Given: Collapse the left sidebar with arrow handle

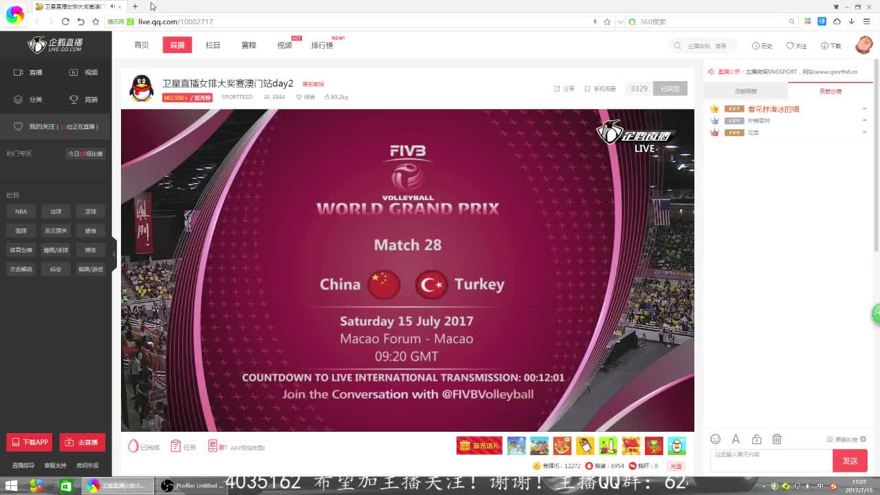Looking at the screenshot, I should [114, 254].
